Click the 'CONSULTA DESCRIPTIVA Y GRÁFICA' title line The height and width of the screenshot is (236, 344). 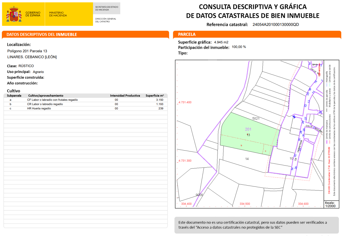253,7
